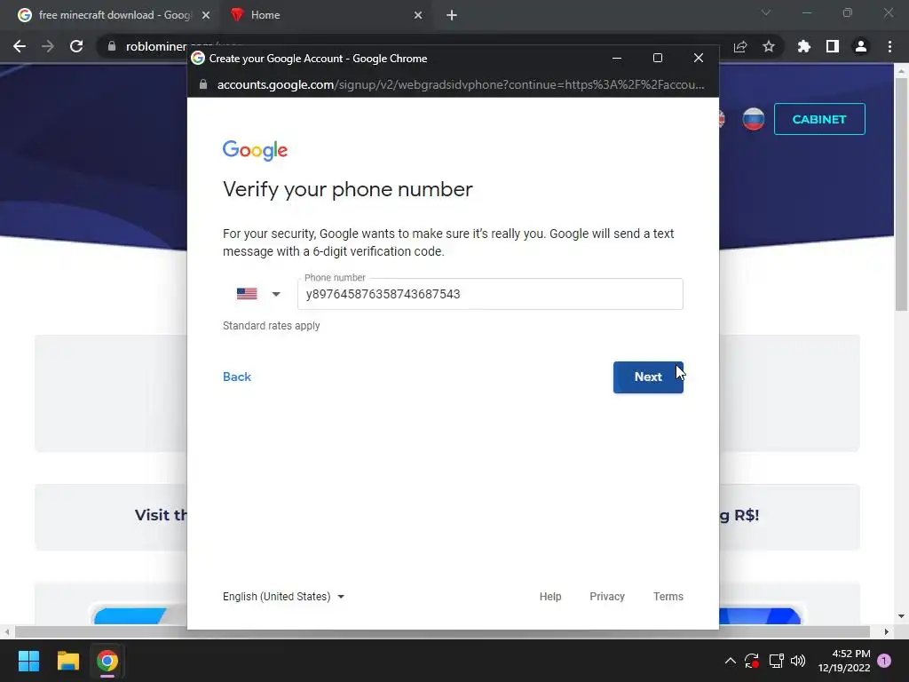Click the horizontal scrollbar of main page
The height and width of the screenshot is (682, 909).
click(442, 631)
